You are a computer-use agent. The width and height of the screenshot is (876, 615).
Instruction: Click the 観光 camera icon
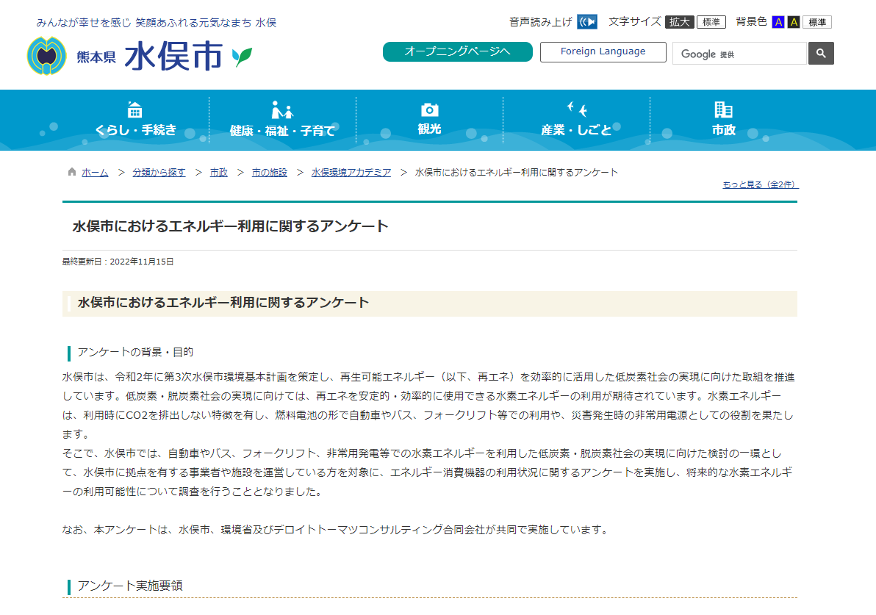(428, 109)
